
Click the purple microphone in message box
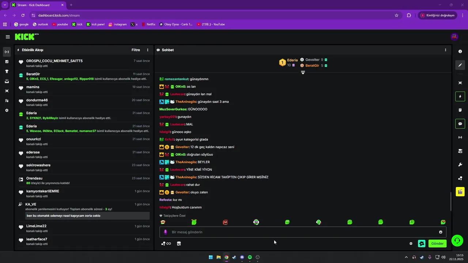click(165, 232)
